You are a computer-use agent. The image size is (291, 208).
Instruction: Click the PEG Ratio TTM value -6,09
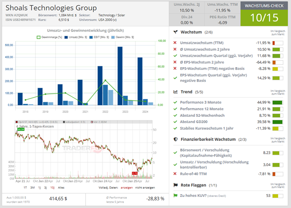click(222, 23)
